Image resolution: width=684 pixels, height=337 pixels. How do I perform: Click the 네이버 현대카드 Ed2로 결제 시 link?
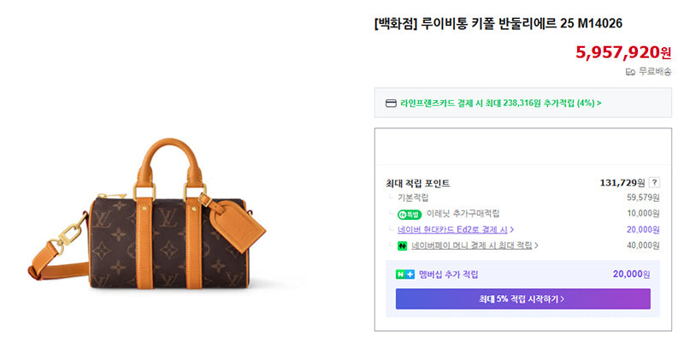452,229
